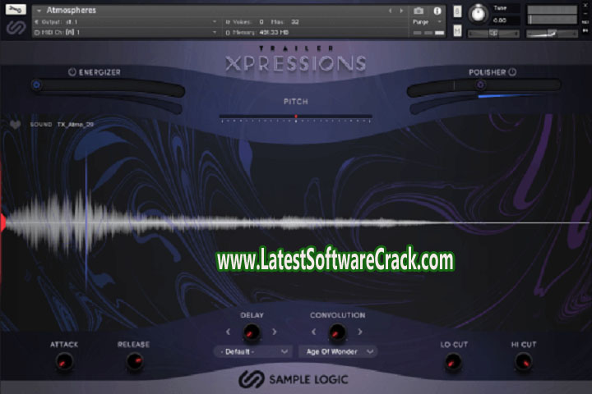Click the Convolution knob
The height and width of the screenshot is (394, 592).
tap(337, 332)
